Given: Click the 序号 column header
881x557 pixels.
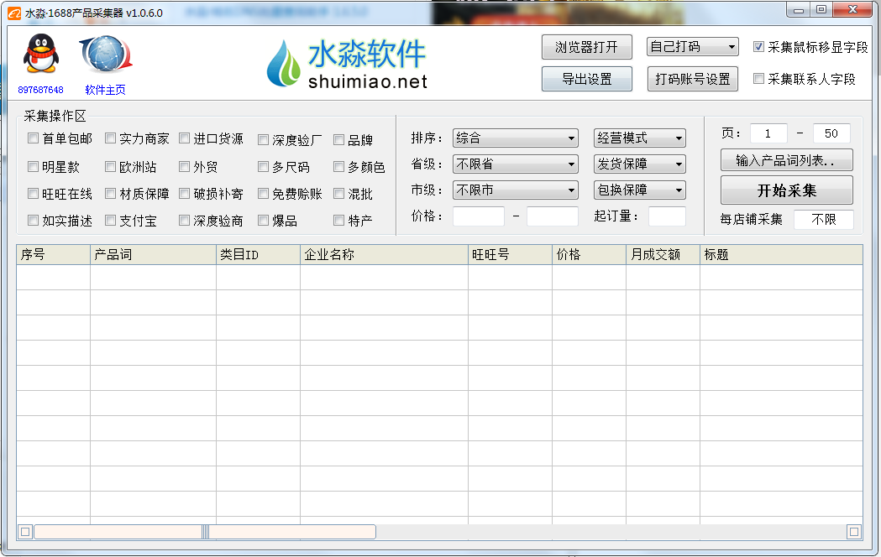Looking at the screenshot, I should tap(54, 255).
